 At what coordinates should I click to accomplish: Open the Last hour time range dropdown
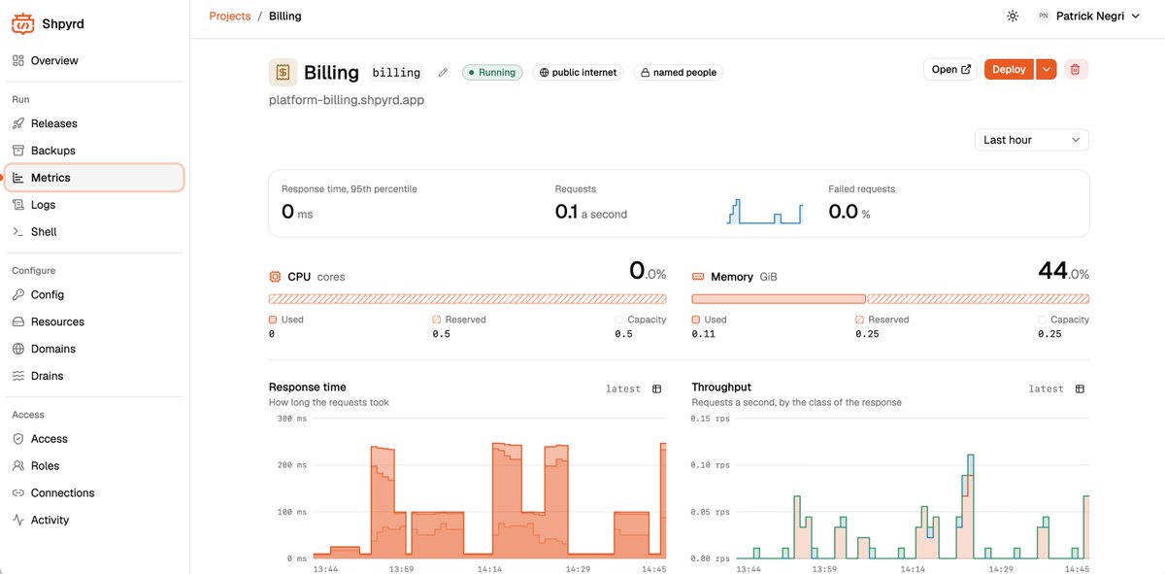tap(1032, 140)
